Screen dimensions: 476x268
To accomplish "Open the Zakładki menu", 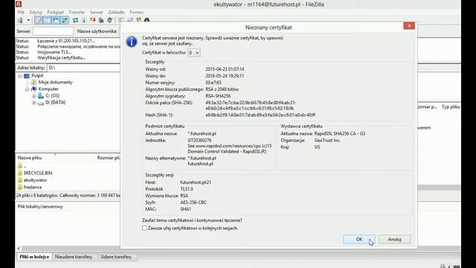I will pyautogui.click(x=116, y=12).
